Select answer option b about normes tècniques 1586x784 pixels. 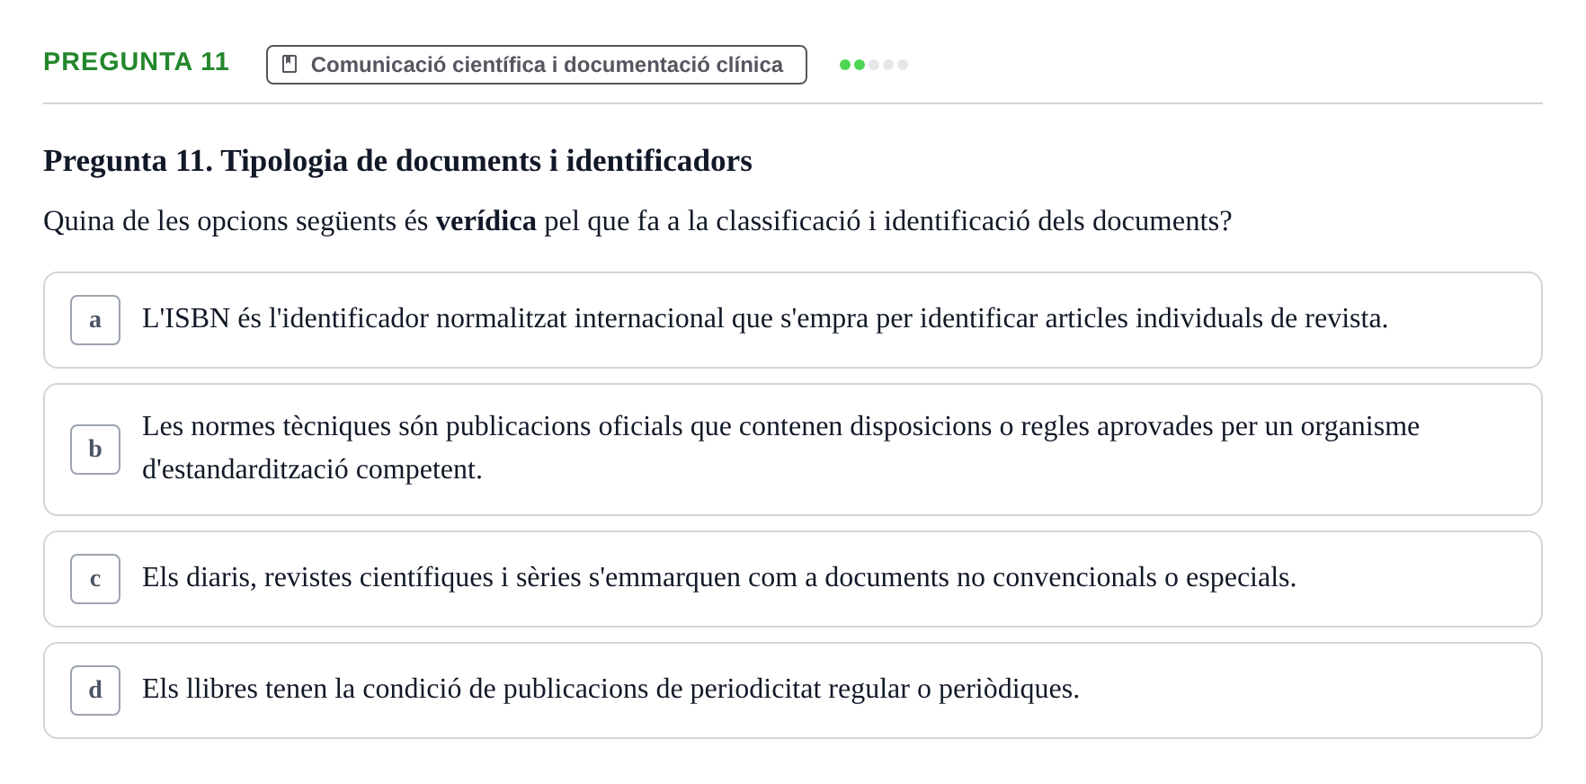pos(793,450)
